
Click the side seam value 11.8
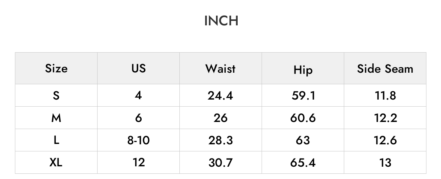coord(385,96)
